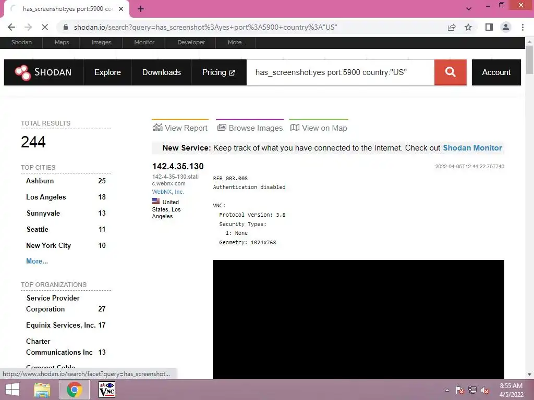The width and height of the screenshot is (534, 400).
Task: Click the United States flag icon
Action: pyautogui.click(x=156, y=201)
